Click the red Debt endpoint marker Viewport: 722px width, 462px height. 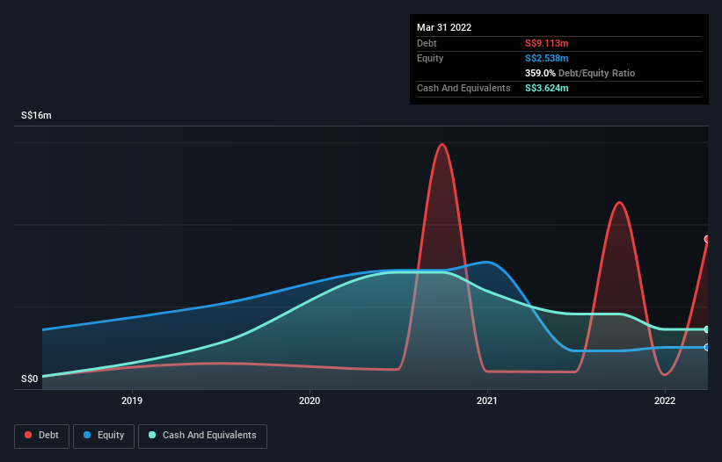707,239
